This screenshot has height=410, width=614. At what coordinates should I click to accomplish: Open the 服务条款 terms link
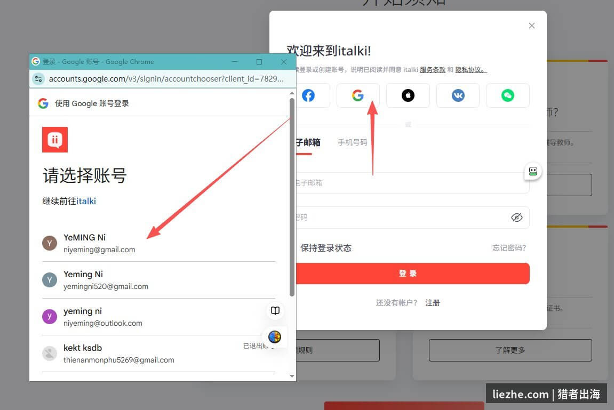[432, 70]
